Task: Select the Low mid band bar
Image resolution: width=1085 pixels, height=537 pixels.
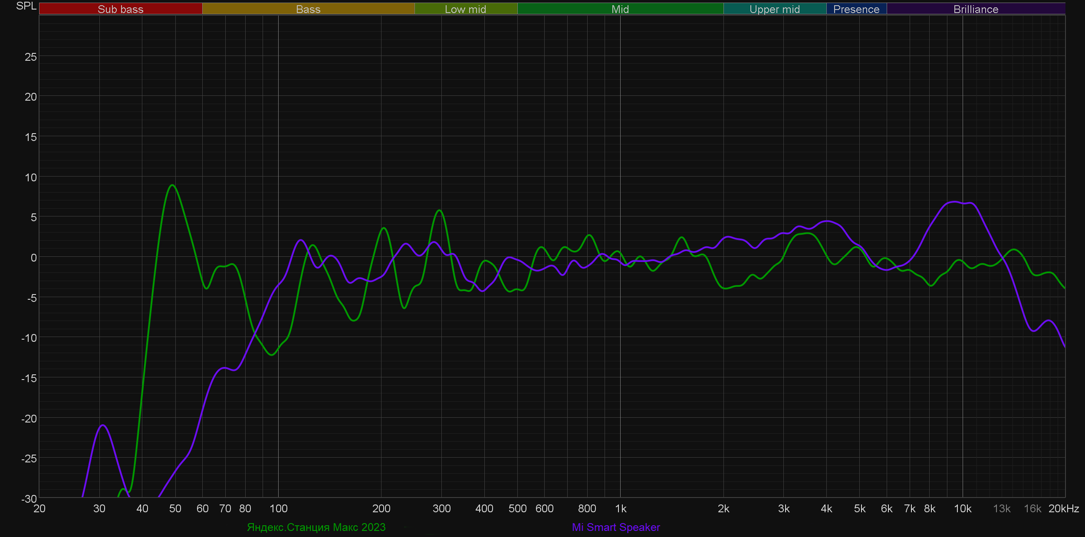Action: point(465,9)
